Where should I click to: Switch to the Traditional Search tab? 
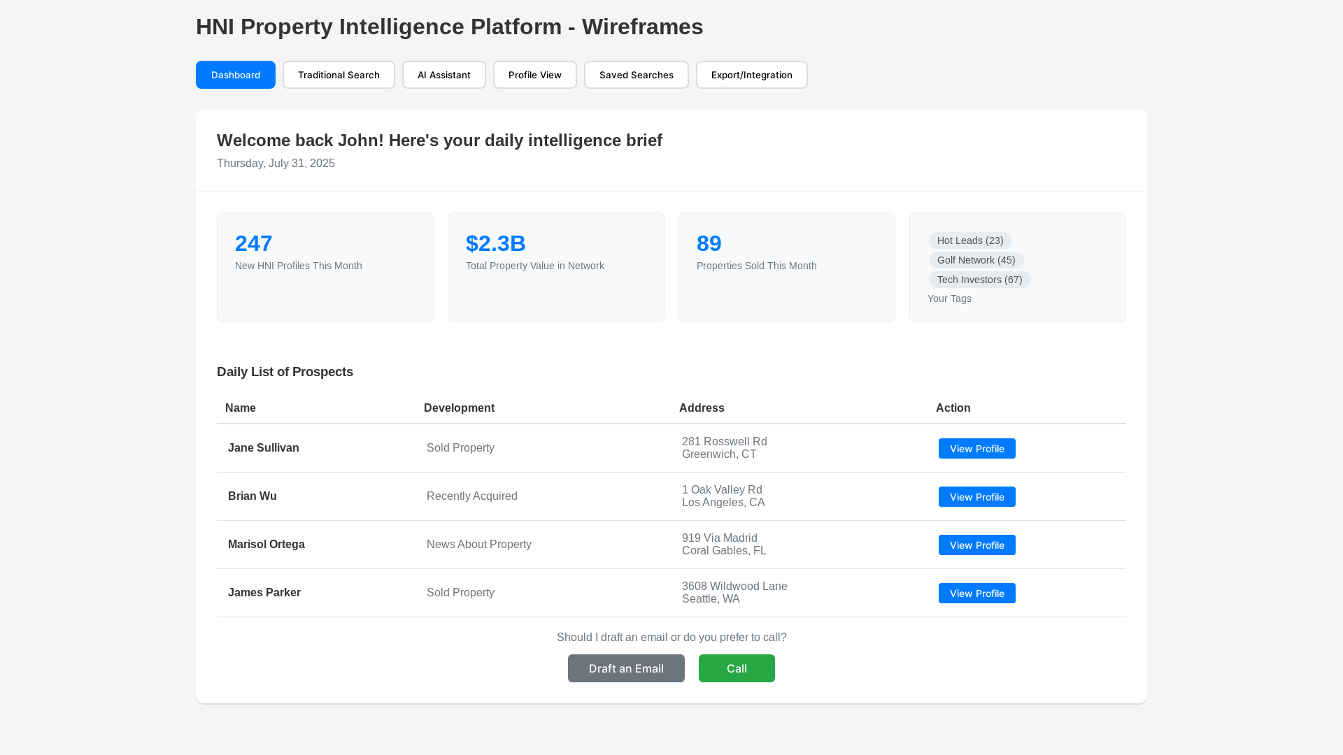[x=339, y=75]
